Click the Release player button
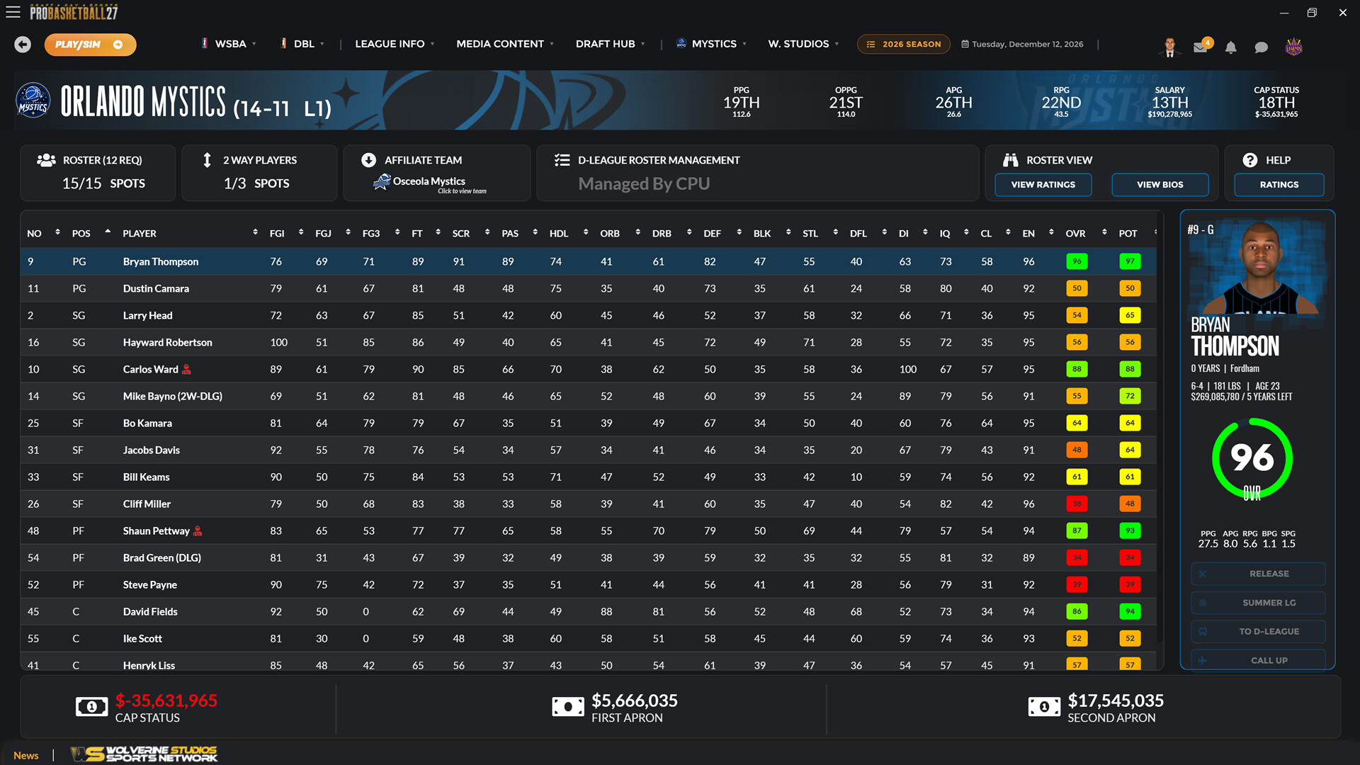Image resolution: width=1360 pixels, height=765 pixels. [1257, 574]
